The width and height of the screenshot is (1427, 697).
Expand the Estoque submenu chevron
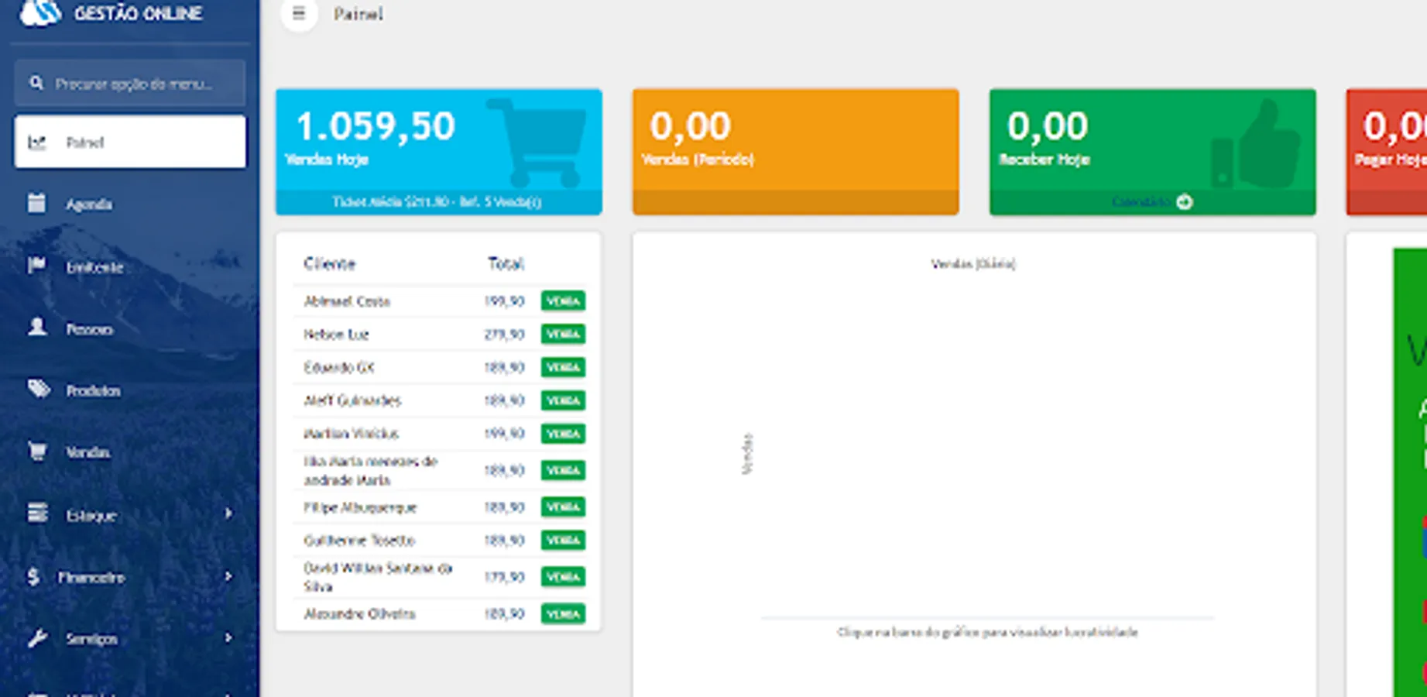coord(228,513)
